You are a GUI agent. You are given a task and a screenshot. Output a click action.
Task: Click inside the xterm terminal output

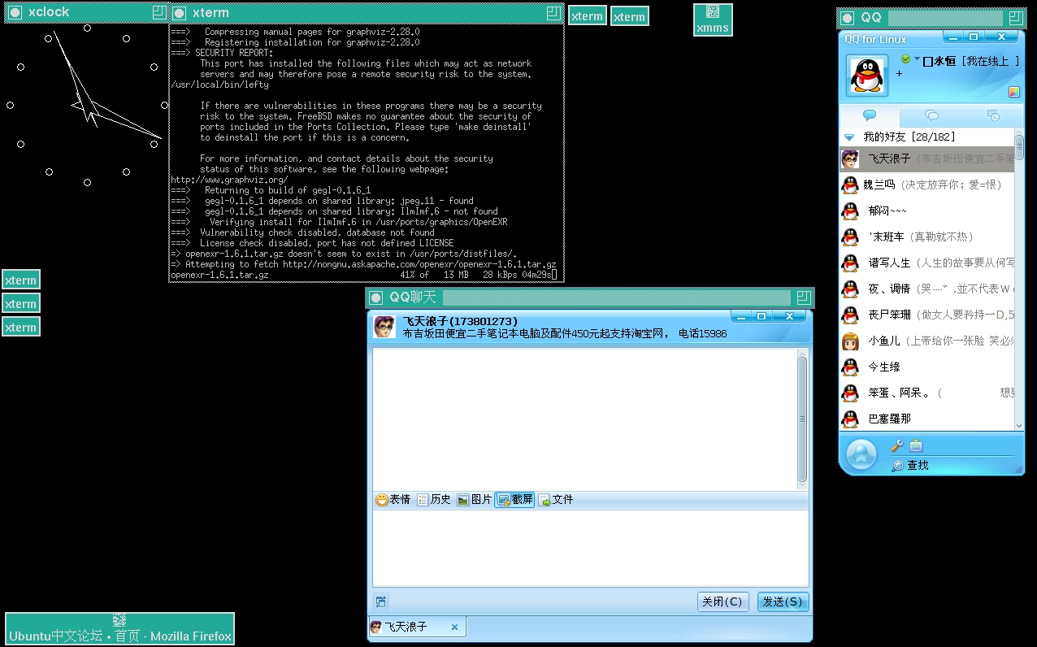click(366, 153)
